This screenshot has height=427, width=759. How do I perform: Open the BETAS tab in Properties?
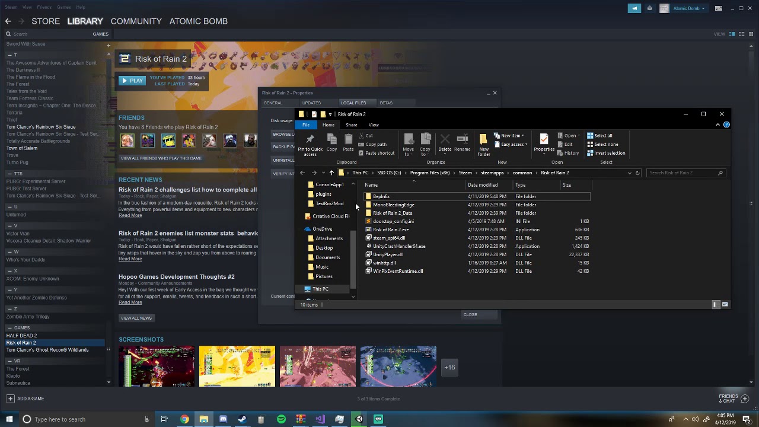point(386,103)
